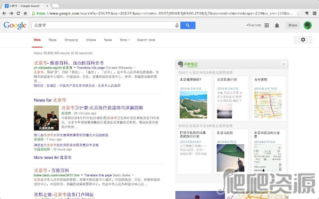319x199 pixels.
Task: Select the Web search tab
Action: (x=37, y=40)
